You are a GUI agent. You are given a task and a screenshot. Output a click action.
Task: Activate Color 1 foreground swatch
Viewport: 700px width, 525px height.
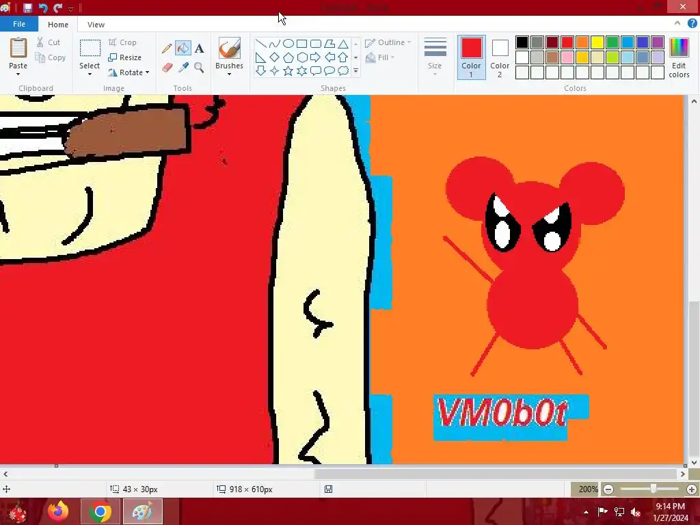[x=472, y=57]
